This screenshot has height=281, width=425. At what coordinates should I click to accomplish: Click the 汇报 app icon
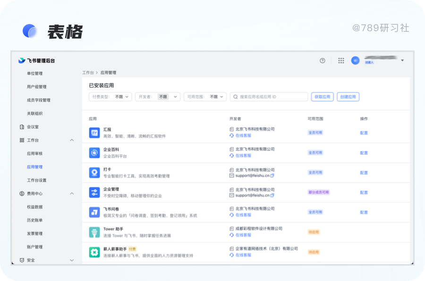[x=94, y=133]
